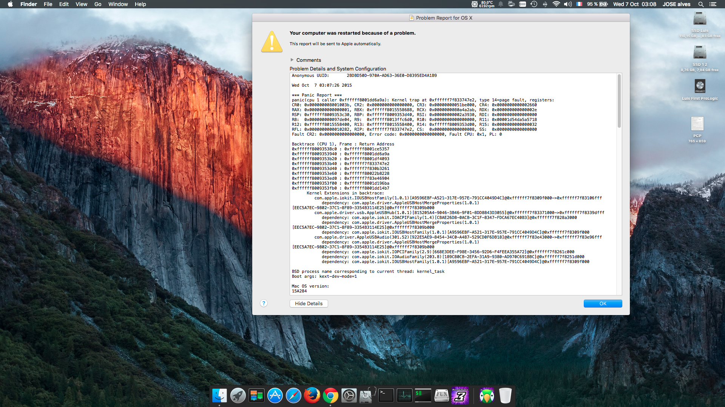Open System Preferences gear in Dock
The width and height of the screenshot is (725, 407).
click(x=349, y=395)
